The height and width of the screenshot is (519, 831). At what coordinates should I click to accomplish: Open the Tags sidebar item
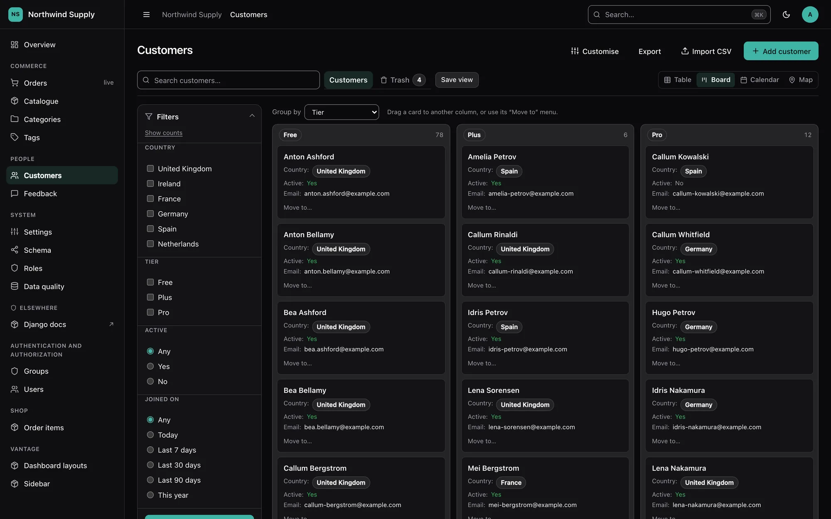pyautogui.click(x=62, y=137)
